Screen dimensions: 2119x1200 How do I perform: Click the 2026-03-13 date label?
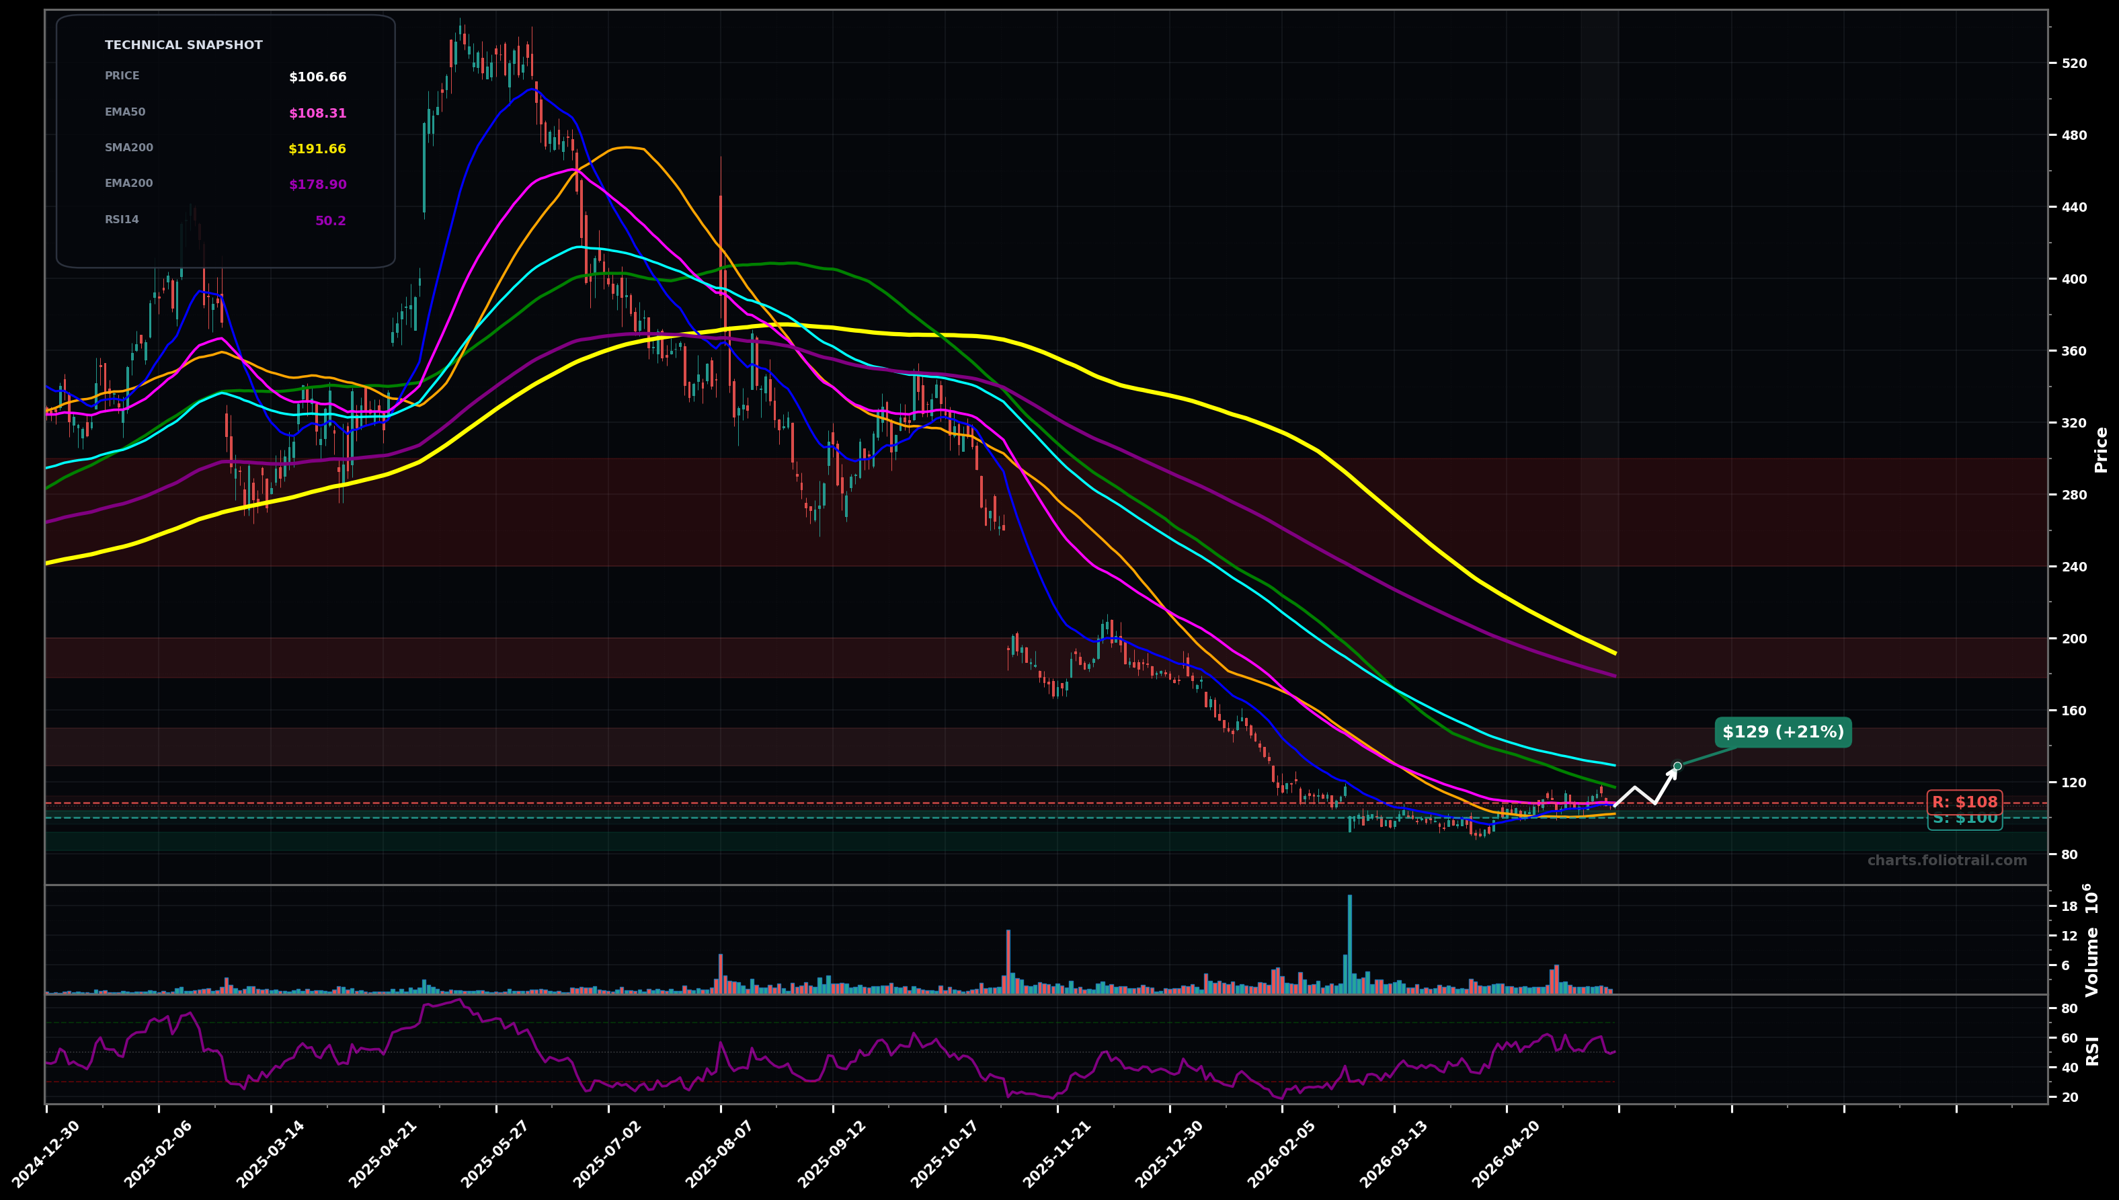(x=1394, y=1154)
